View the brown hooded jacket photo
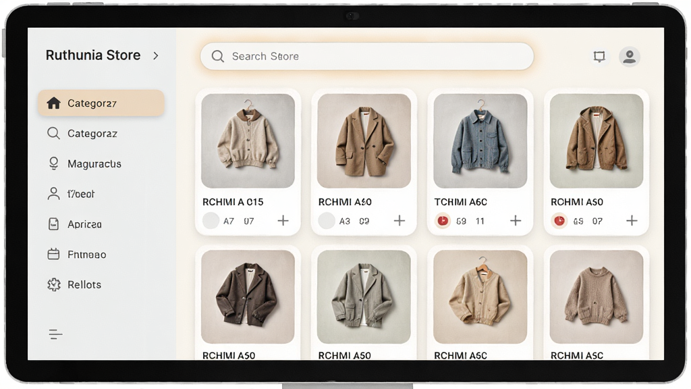Image resolution: width=691 pixels, height=389 pixels. tap(597, 140)
